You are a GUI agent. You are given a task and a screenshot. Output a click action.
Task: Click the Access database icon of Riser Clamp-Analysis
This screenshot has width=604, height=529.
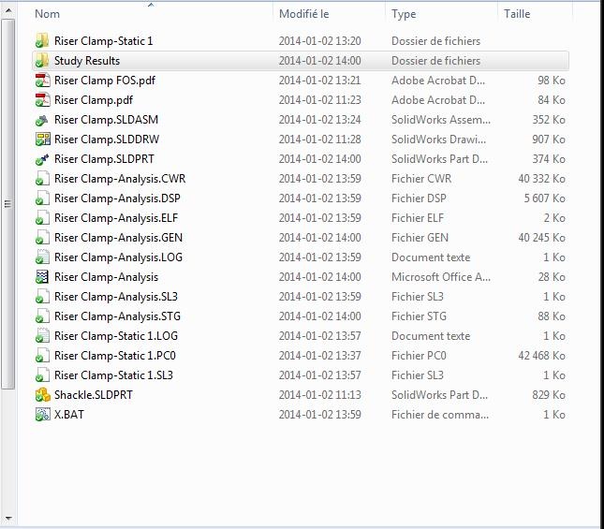42,277
